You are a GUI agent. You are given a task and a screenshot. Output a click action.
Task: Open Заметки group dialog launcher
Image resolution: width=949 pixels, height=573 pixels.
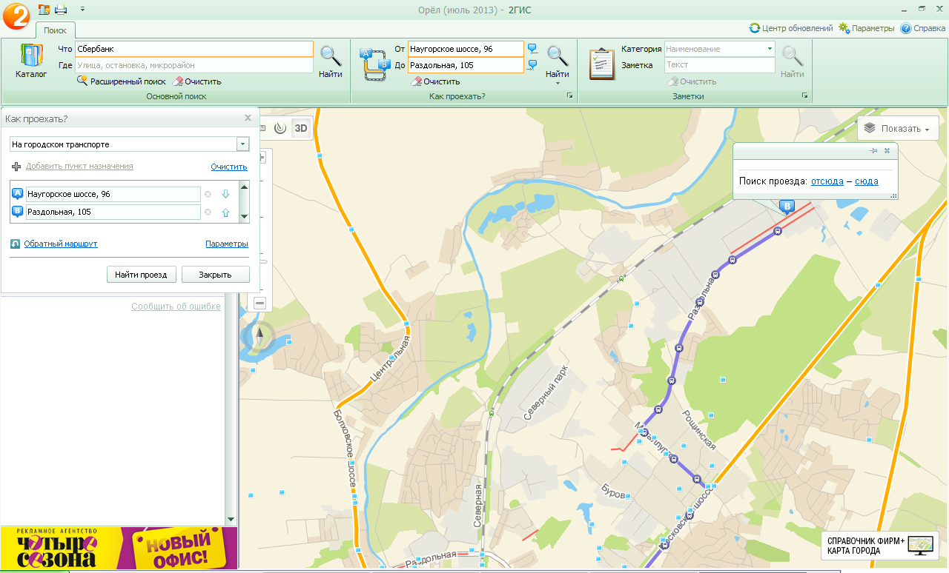click(x=804, y=96)
